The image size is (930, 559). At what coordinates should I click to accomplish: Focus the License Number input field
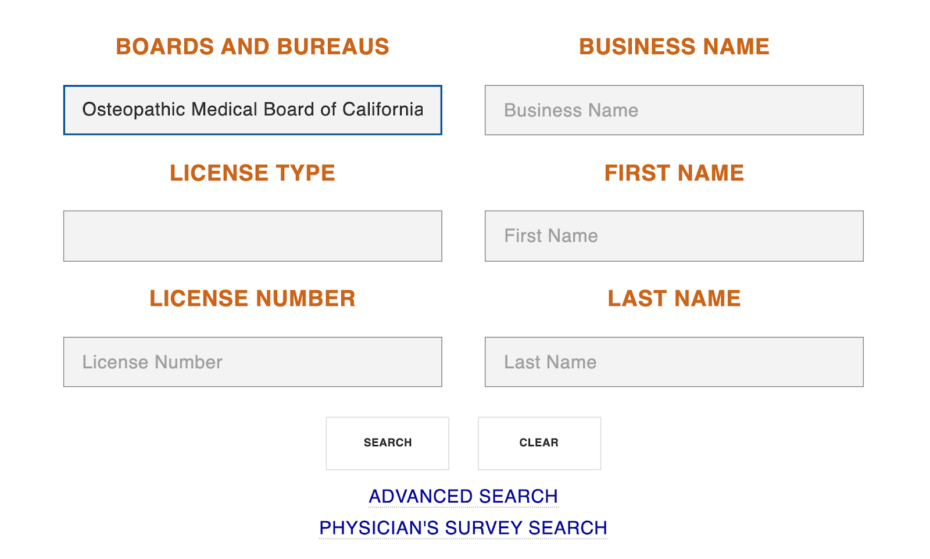tap(252, 362)
